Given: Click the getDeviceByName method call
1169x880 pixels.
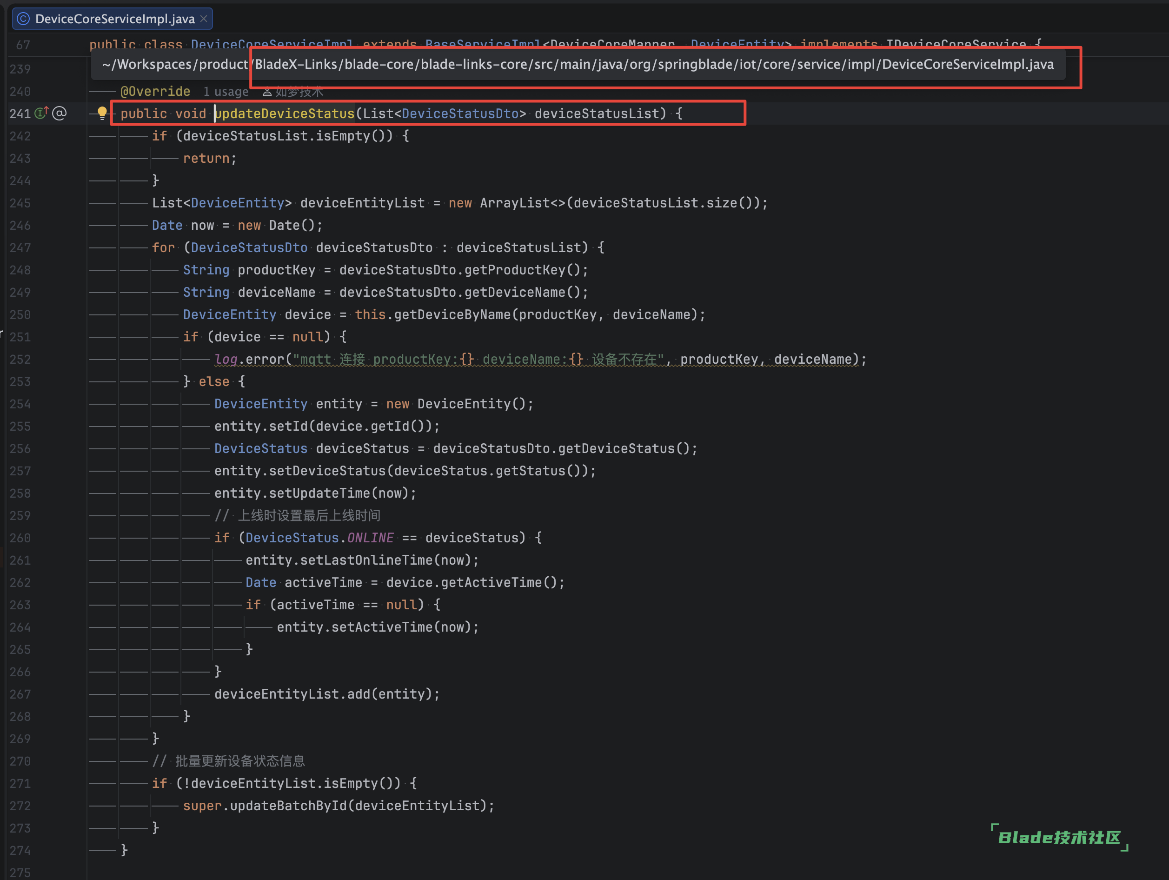Looking at the screenshot, I should click(452, 314).
